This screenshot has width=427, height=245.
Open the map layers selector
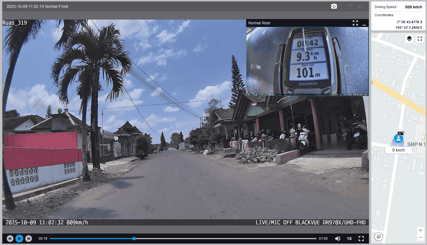[409, 39]
